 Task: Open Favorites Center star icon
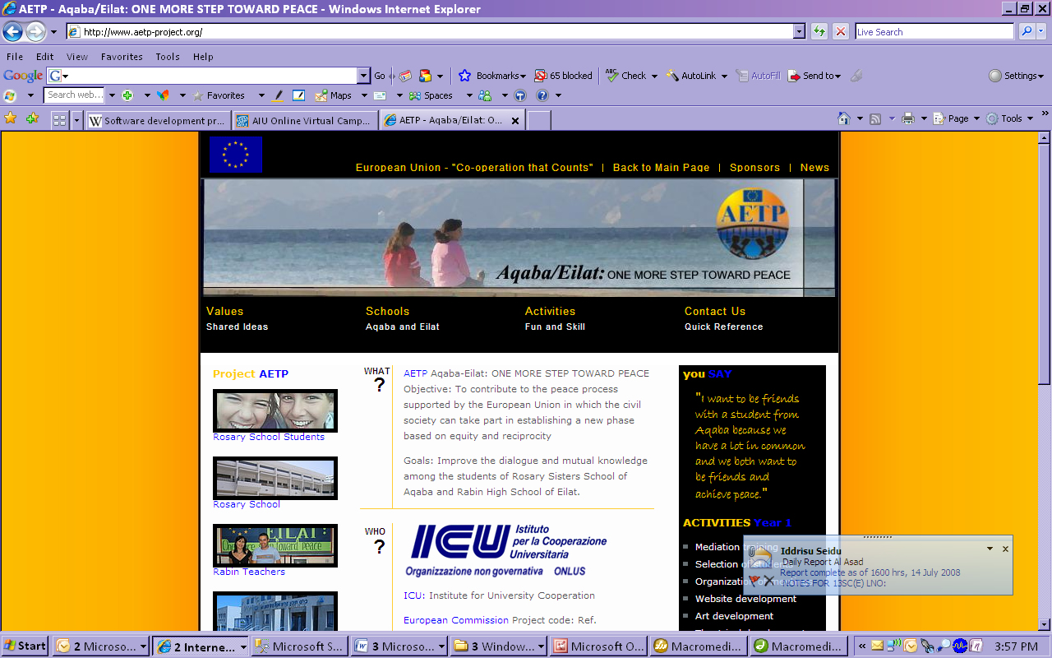(x=11, y=118)
